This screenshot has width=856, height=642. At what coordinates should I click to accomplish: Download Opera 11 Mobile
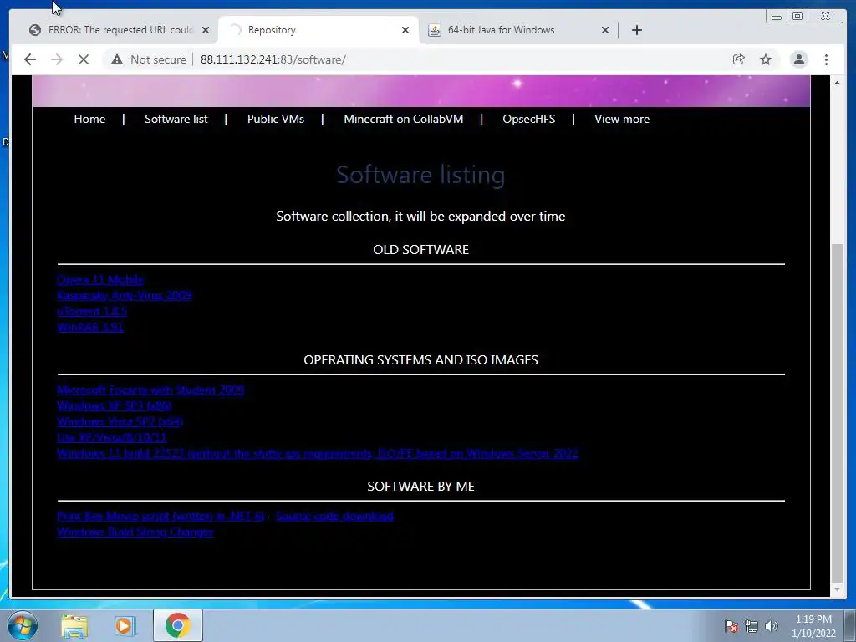100,279
